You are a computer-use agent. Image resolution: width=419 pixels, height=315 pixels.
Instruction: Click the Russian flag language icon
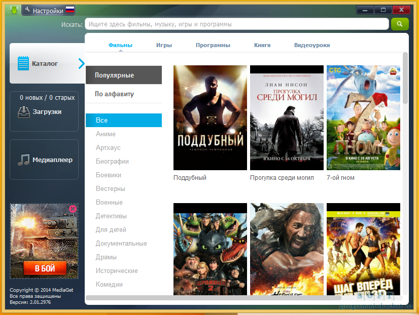(x=70, y=10)
